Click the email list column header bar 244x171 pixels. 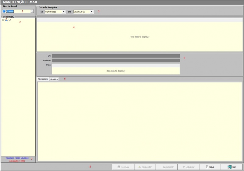click(140, 20)
